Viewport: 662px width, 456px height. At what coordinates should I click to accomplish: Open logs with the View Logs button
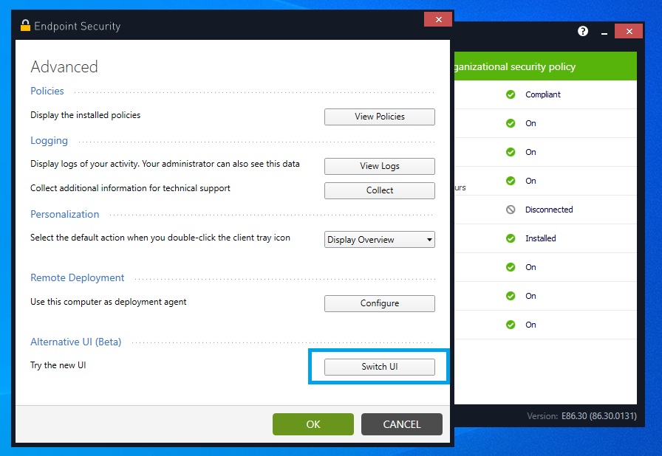point(379,166)
